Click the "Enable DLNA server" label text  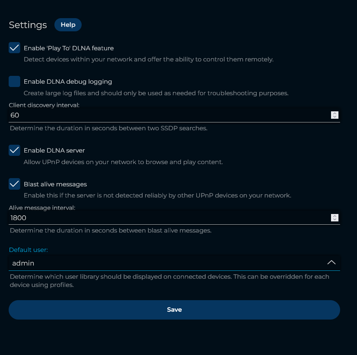point(54,150)
